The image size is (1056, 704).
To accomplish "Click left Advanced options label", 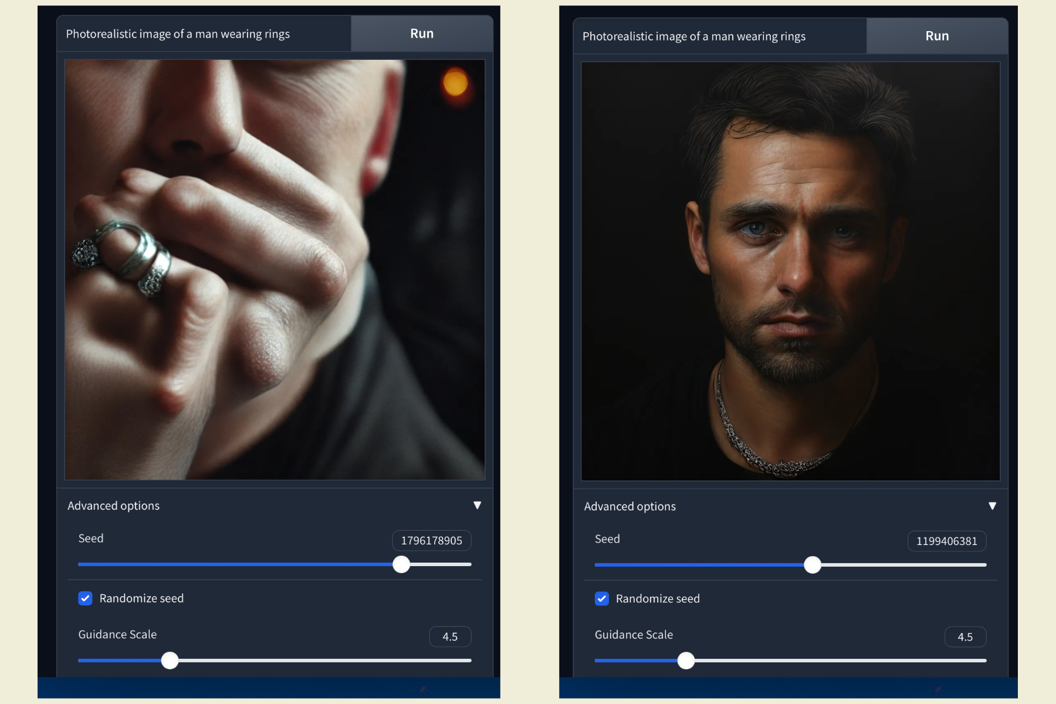I will [x=113, y=506].
